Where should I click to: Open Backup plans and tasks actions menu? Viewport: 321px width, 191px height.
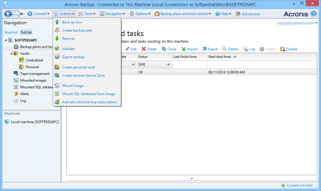183,14
